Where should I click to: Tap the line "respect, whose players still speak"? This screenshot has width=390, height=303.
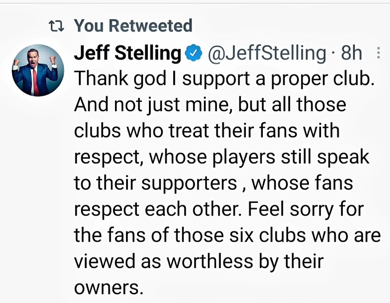(222, 157)
